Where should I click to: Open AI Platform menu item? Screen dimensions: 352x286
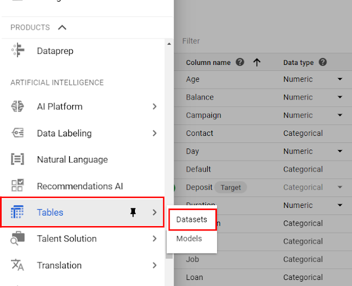click(x=83, y=107)
